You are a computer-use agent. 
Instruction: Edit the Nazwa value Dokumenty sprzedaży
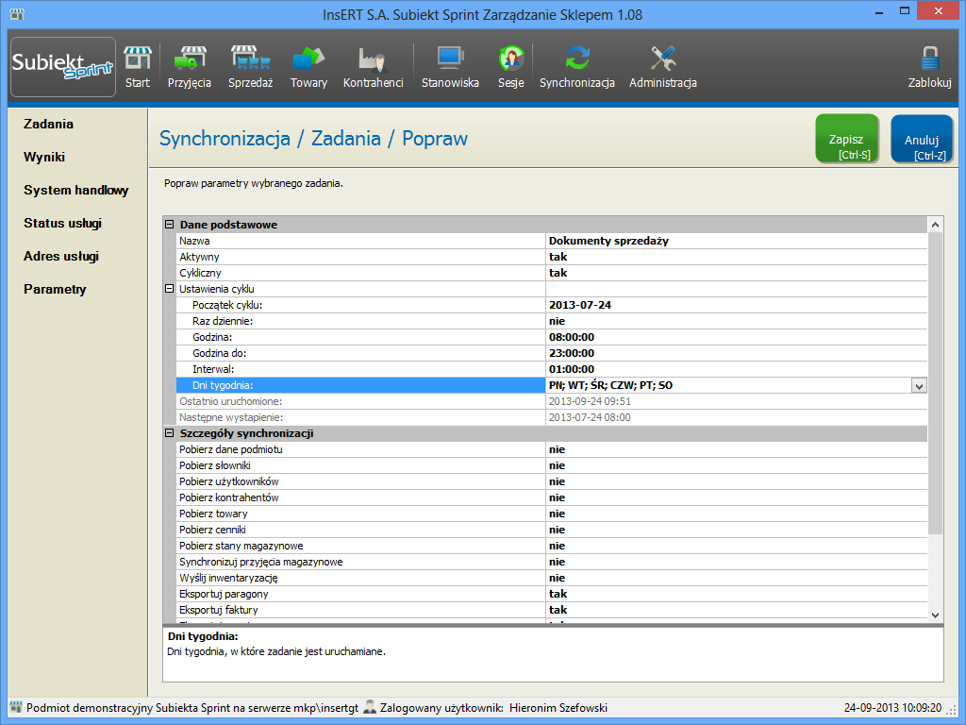pyautogui.click(x=736, y=241)
